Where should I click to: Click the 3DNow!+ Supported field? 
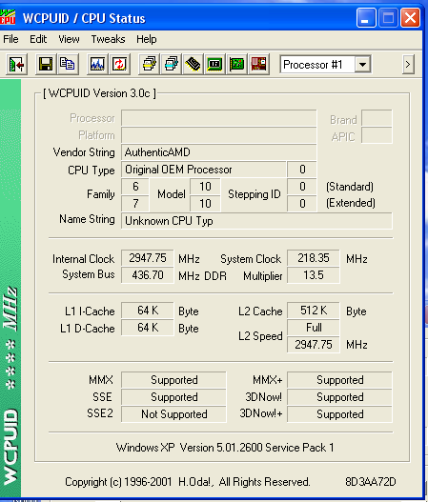point(339,414)
